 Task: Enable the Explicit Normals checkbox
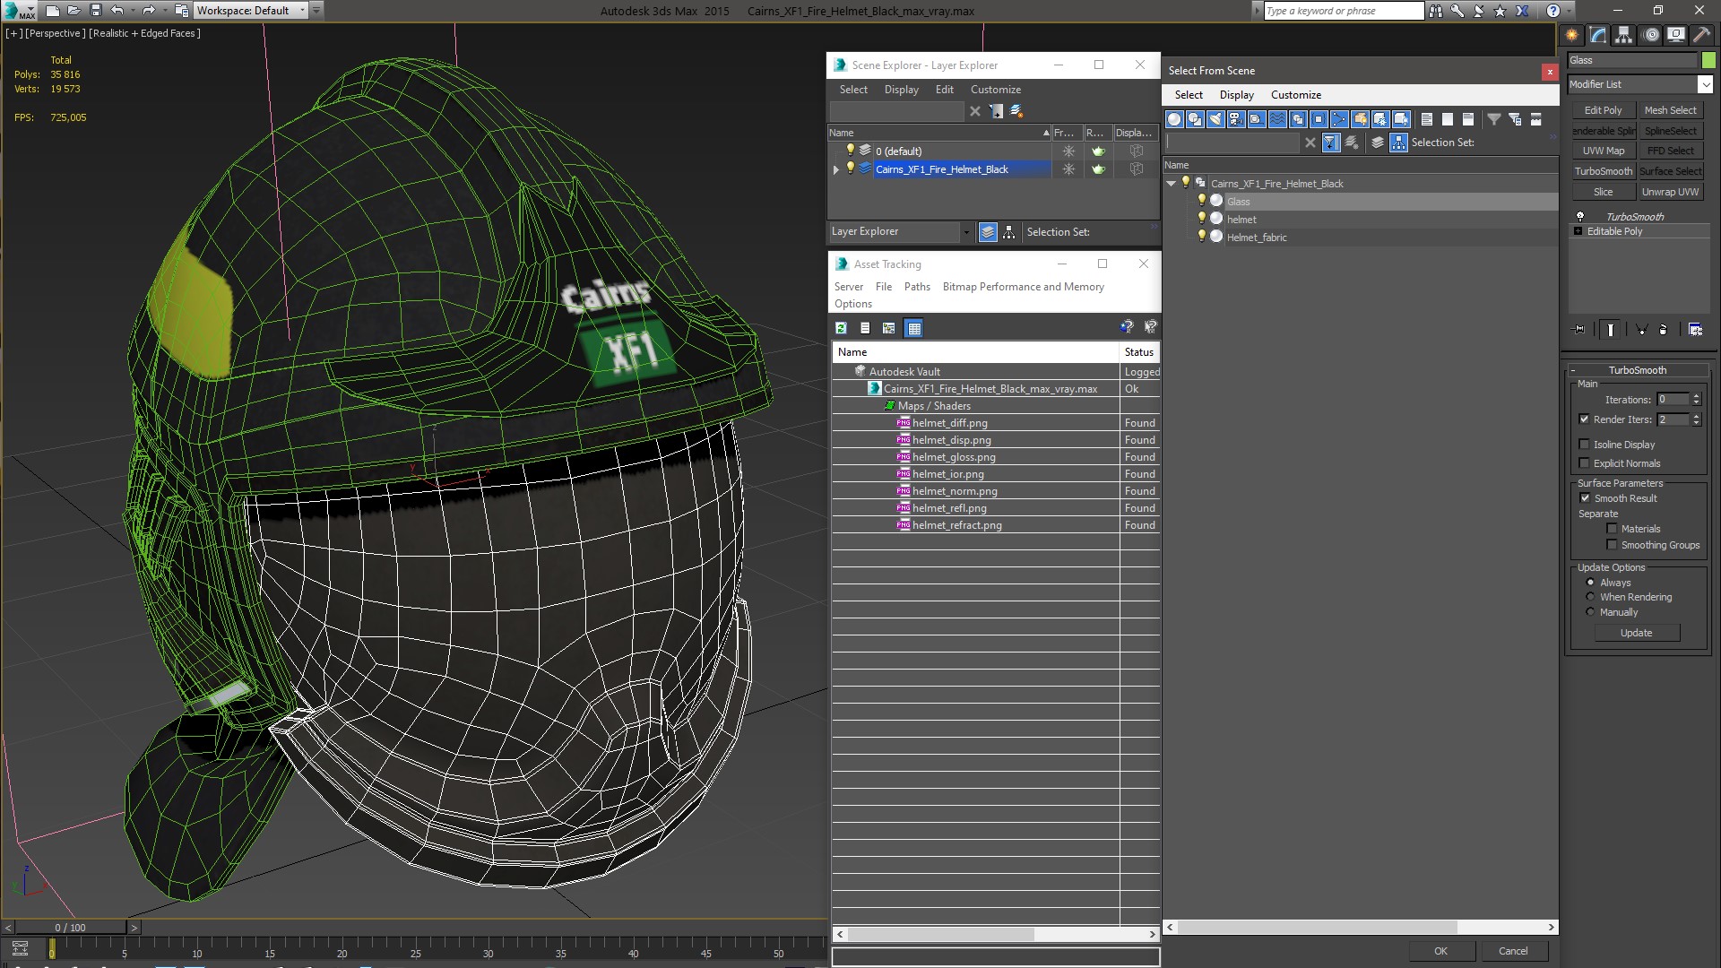(1585, 463)
